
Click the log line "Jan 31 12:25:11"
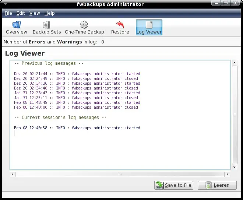tap(76, 98)
